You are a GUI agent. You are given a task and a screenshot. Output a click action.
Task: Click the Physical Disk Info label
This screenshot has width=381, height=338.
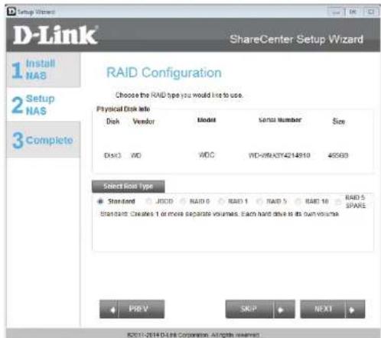(x=123, y=109)
